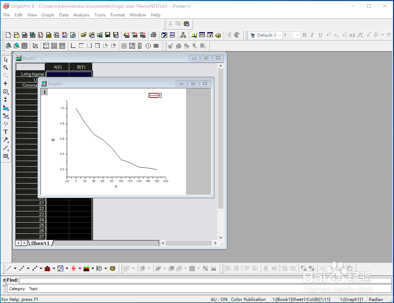Image resolution: width=394 pixels, height=303 pixels.
Task: Click the New Layout toolbar icon
Action: pos(65,35)
